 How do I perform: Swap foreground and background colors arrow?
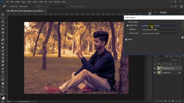click(x=4, y=94)
